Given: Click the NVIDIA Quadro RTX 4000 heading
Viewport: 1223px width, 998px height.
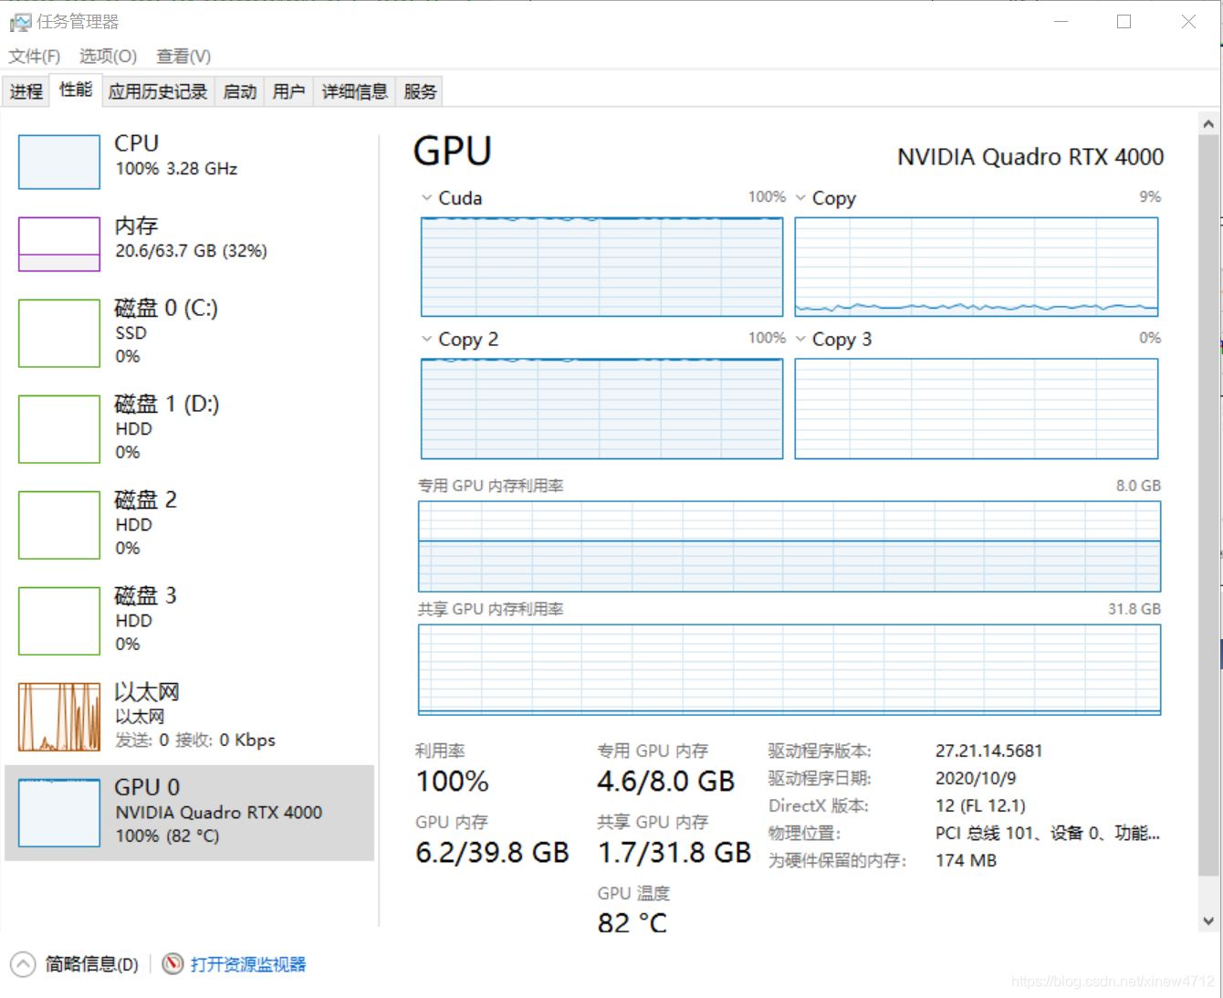Looking at the screenshot, I should 1030,157.
